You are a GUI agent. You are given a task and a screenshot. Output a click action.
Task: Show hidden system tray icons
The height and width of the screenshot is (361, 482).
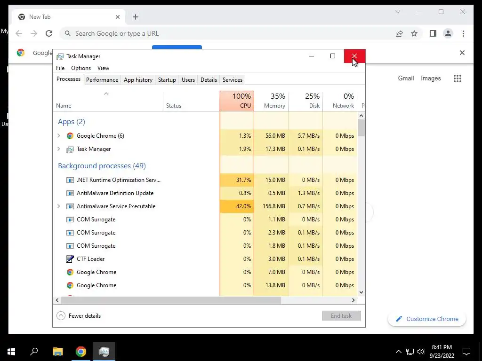pos(398,352)
